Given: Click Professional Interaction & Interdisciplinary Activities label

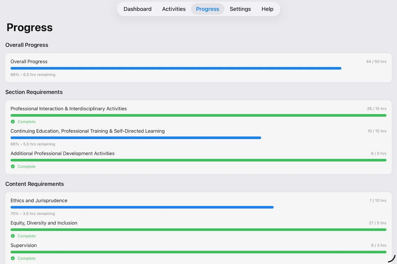Looking at the screenshot, I should (69, 109).
